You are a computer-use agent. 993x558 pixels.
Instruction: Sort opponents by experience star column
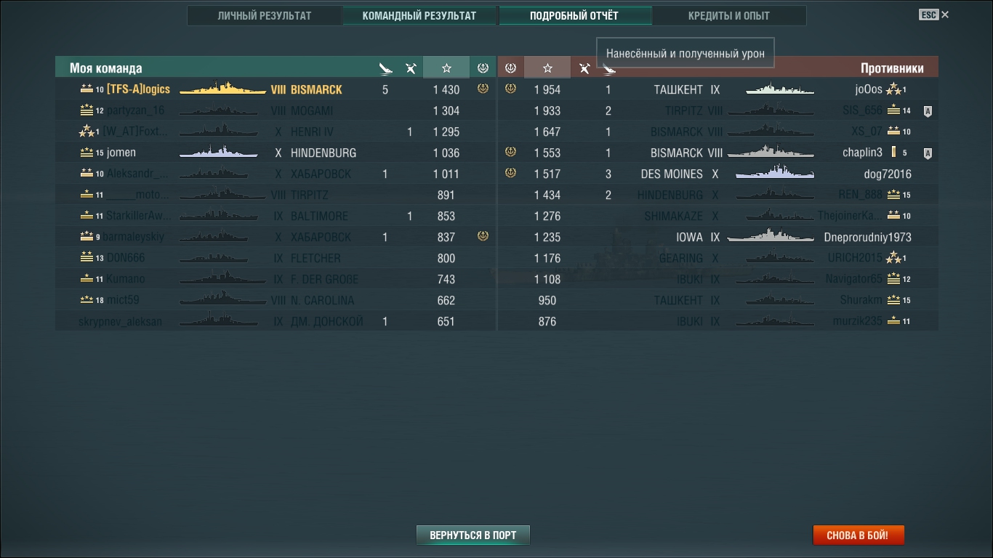coord(547,68)
